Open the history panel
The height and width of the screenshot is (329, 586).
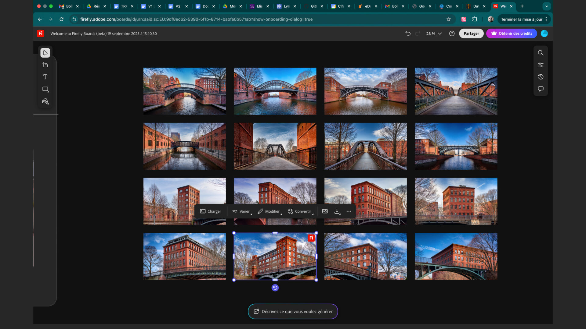pyautogui.click(x=541, y=77)
